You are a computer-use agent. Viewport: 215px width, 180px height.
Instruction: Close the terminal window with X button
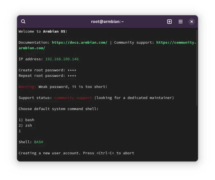[191, 21]
